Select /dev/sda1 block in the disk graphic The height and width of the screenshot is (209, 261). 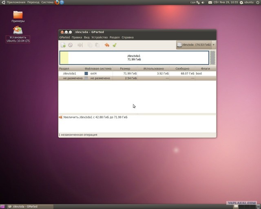tap(134, 58)
